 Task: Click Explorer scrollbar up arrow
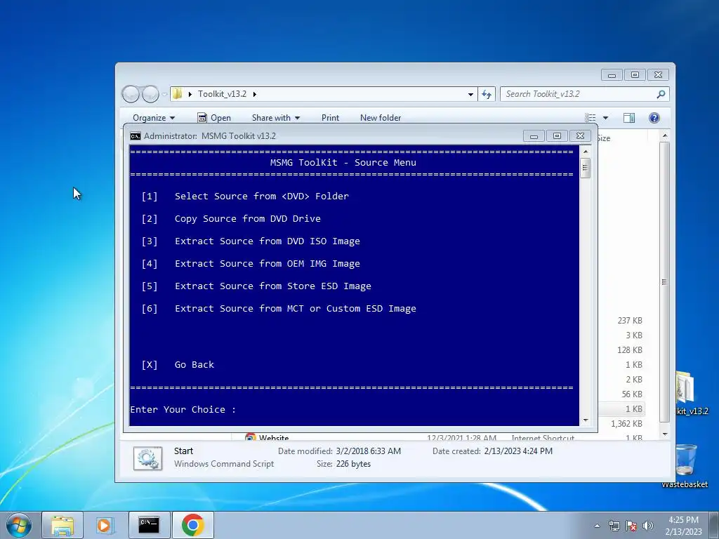[x=665, y=135]
